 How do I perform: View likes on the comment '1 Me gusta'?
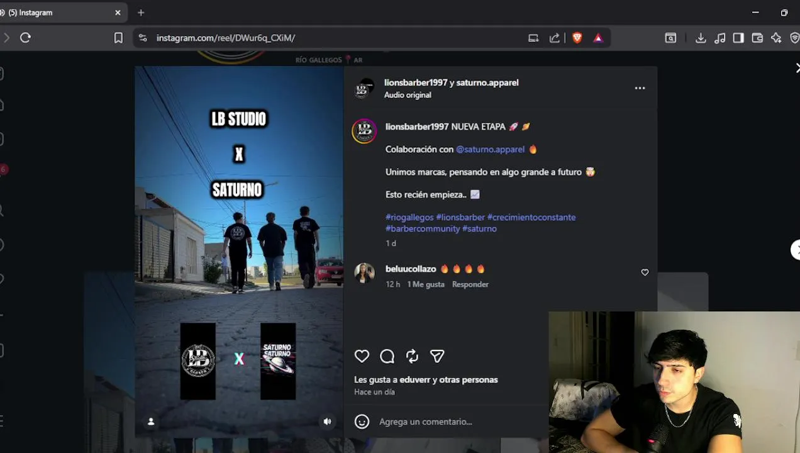tap(426, 284)
